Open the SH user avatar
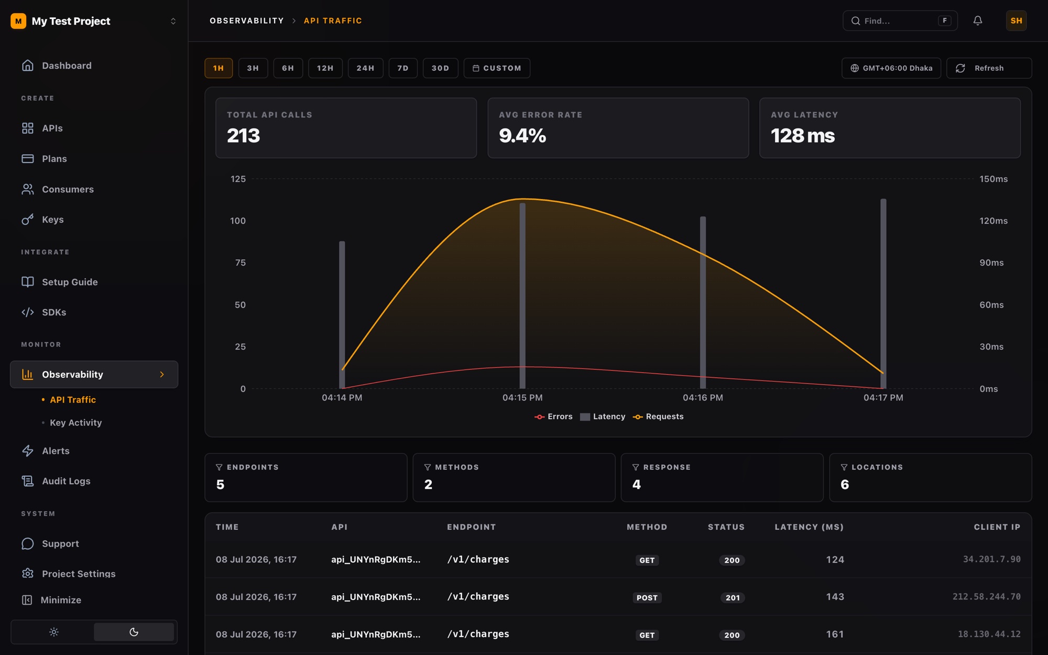1048x655 pixels. 1016,20
